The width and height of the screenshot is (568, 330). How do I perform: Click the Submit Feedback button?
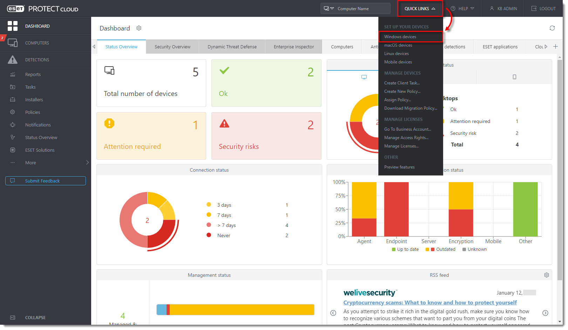pos(46,181)
